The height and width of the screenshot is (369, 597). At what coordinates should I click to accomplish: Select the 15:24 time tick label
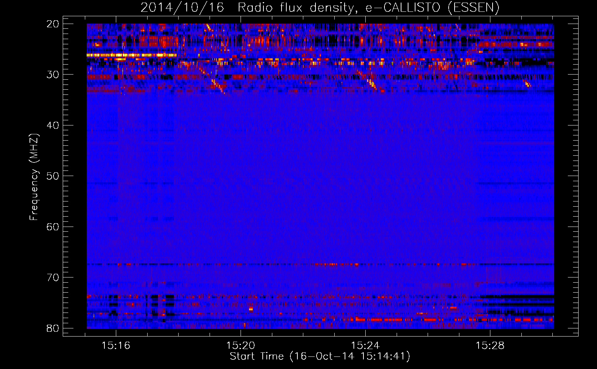(365, 346)
